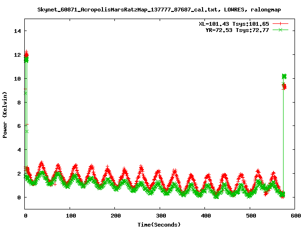The height and width of the screenshot is (229, 305).
Task: Click the y-axis tick label 2
Action: [x=19, y=174]
